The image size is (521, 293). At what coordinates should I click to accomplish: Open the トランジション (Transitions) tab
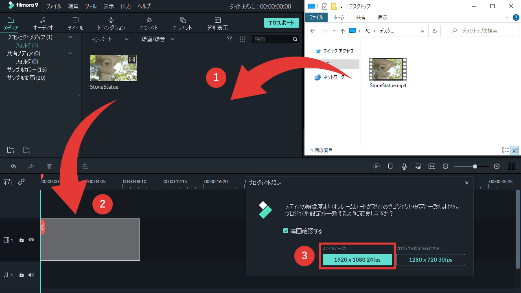(111, 24)
